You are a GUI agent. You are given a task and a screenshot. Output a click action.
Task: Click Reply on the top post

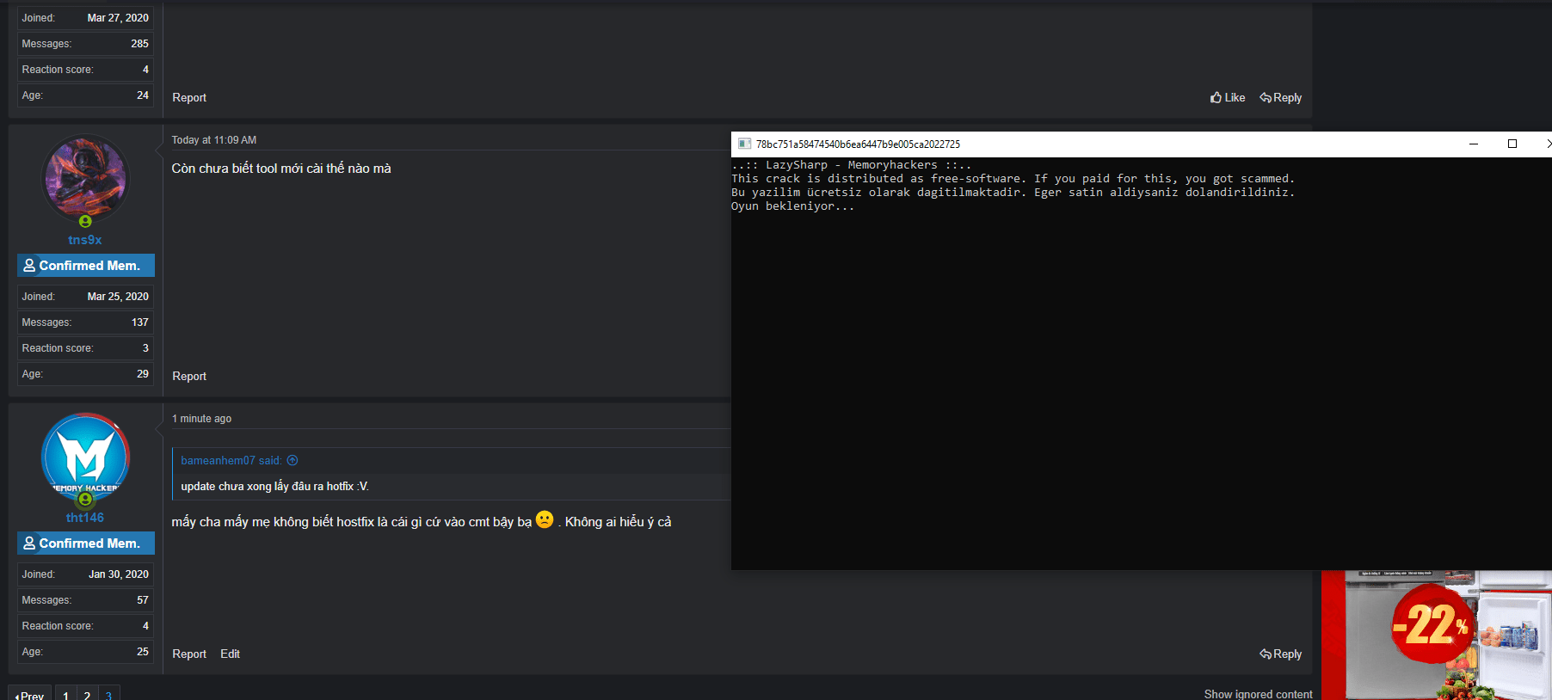point(1281,97)
